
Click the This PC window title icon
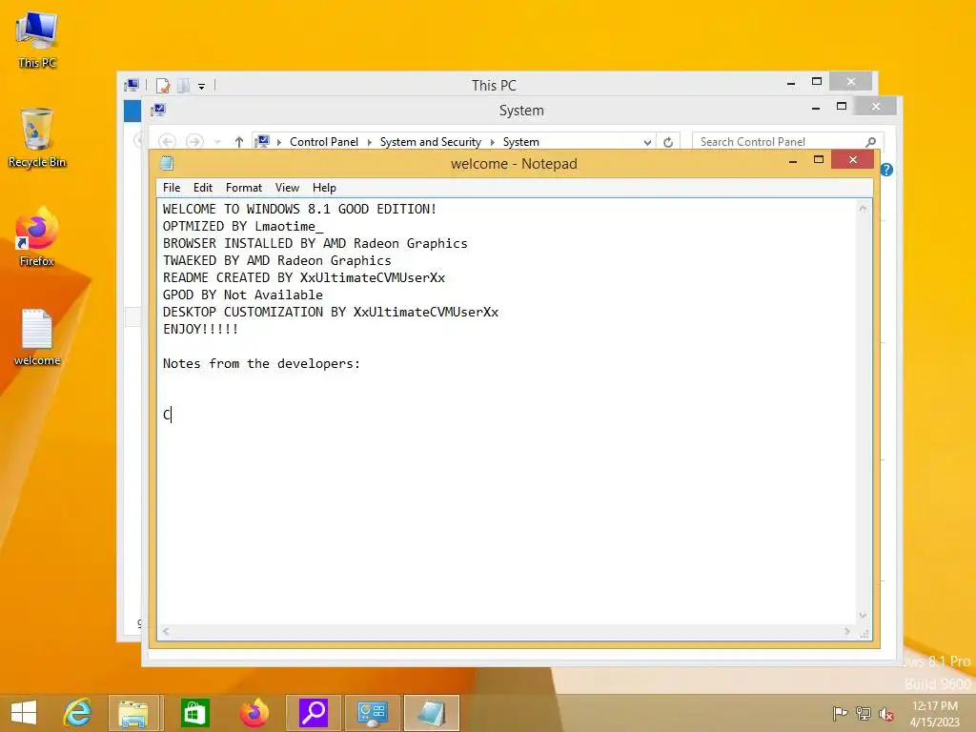pyautogui.click(x=132, y=85)
